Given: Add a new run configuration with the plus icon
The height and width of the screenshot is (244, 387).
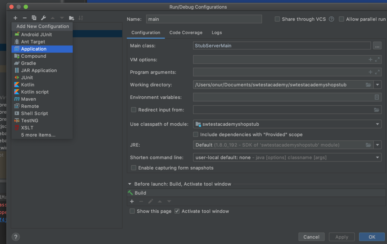Looking at the screenshot, I should 15,18.
